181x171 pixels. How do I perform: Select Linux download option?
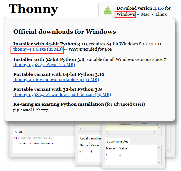pos(161,14)
